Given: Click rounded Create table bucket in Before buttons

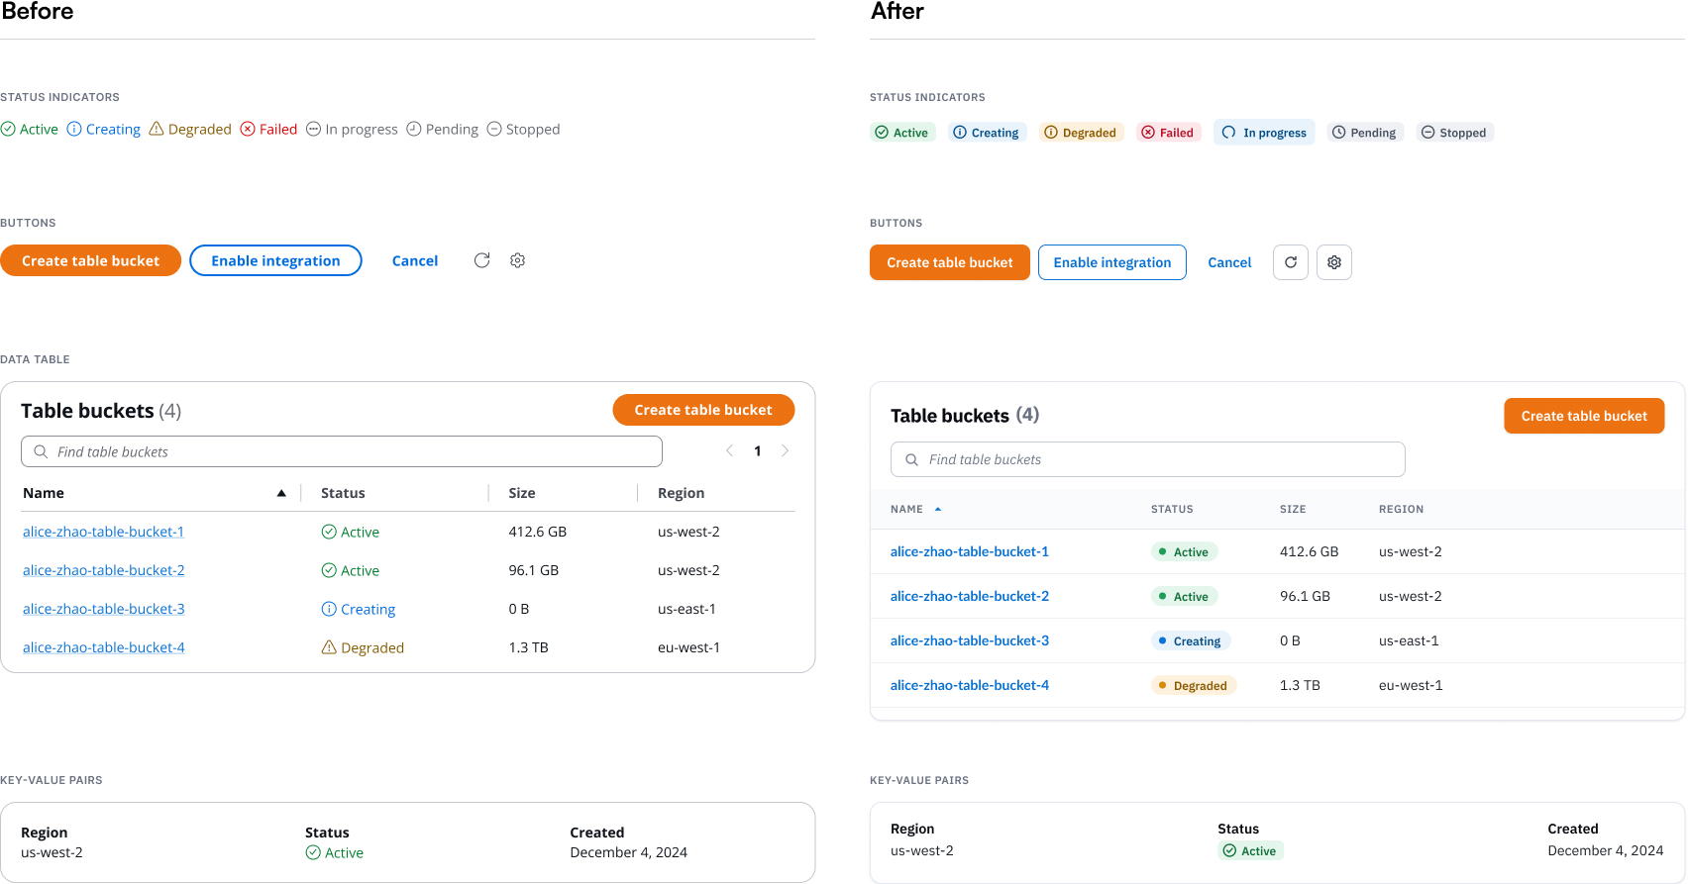Looking at the screenshot, I should tap(90, 260).
